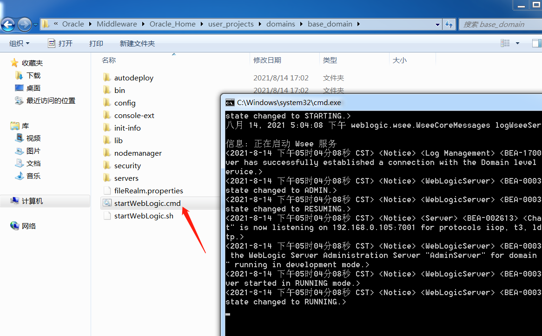Expand the arrow after base_domain breadcrumb

[358, 24]
